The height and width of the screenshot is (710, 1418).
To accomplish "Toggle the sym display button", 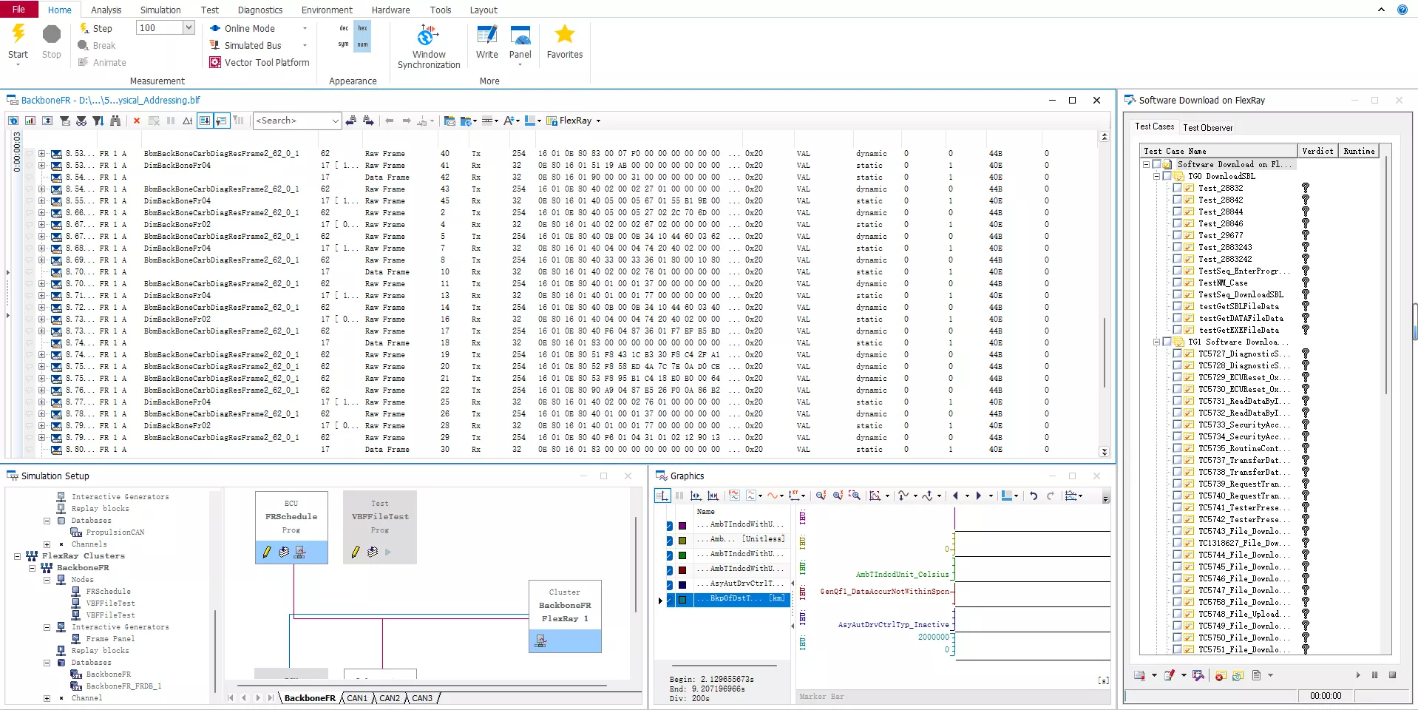I will 344,44.
